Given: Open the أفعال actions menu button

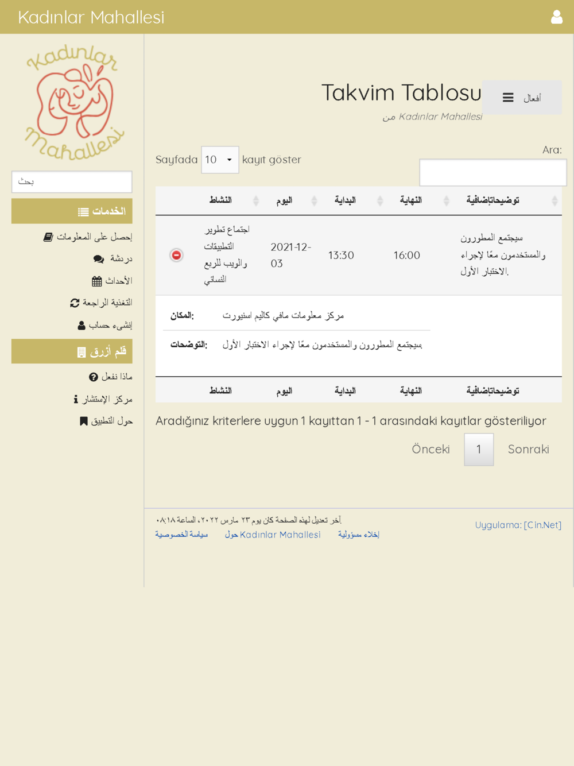Looking at the screenshot, I should pyautogui.click(x=522, y=98).
